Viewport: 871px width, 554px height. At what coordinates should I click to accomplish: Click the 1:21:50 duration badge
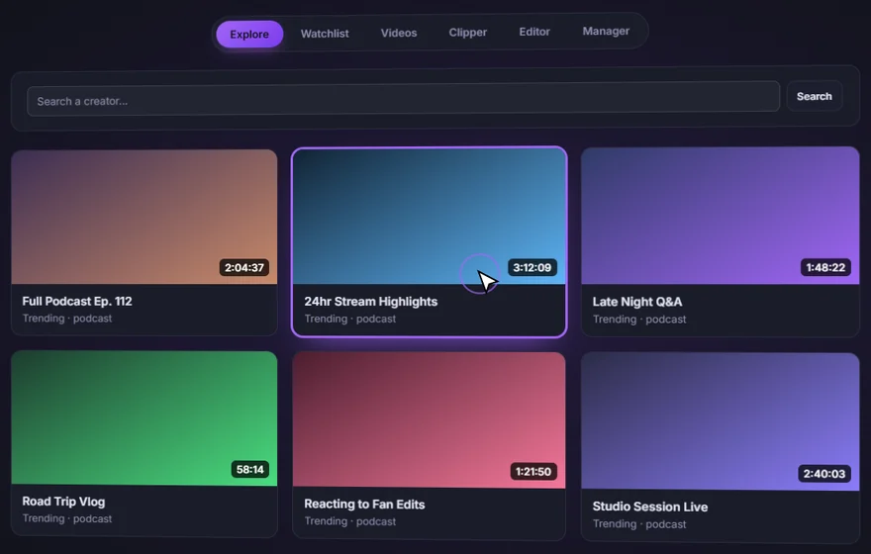pyautogui.click(x=533, y=471)
